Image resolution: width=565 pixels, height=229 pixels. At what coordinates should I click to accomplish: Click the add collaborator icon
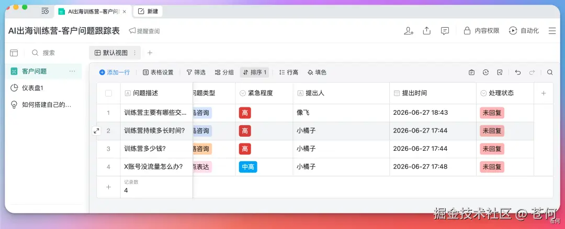coord(409,31)
